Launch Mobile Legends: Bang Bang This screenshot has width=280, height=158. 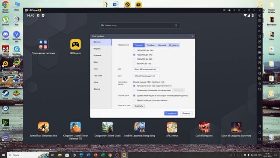click(x=140, y=129)
